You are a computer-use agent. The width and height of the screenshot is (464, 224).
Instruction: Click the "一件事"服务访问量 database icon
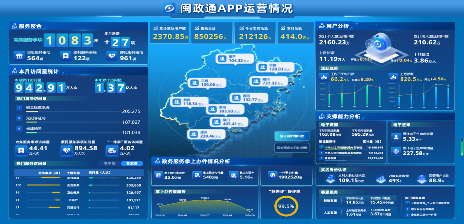[112, 150]
